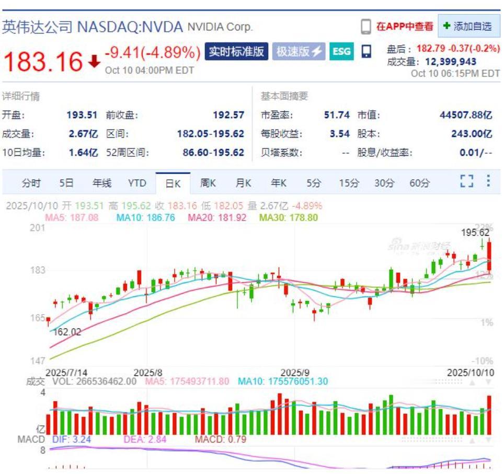Click the 前收盘 value 192.57
The image size is (504, 474).
click(228, 115)
